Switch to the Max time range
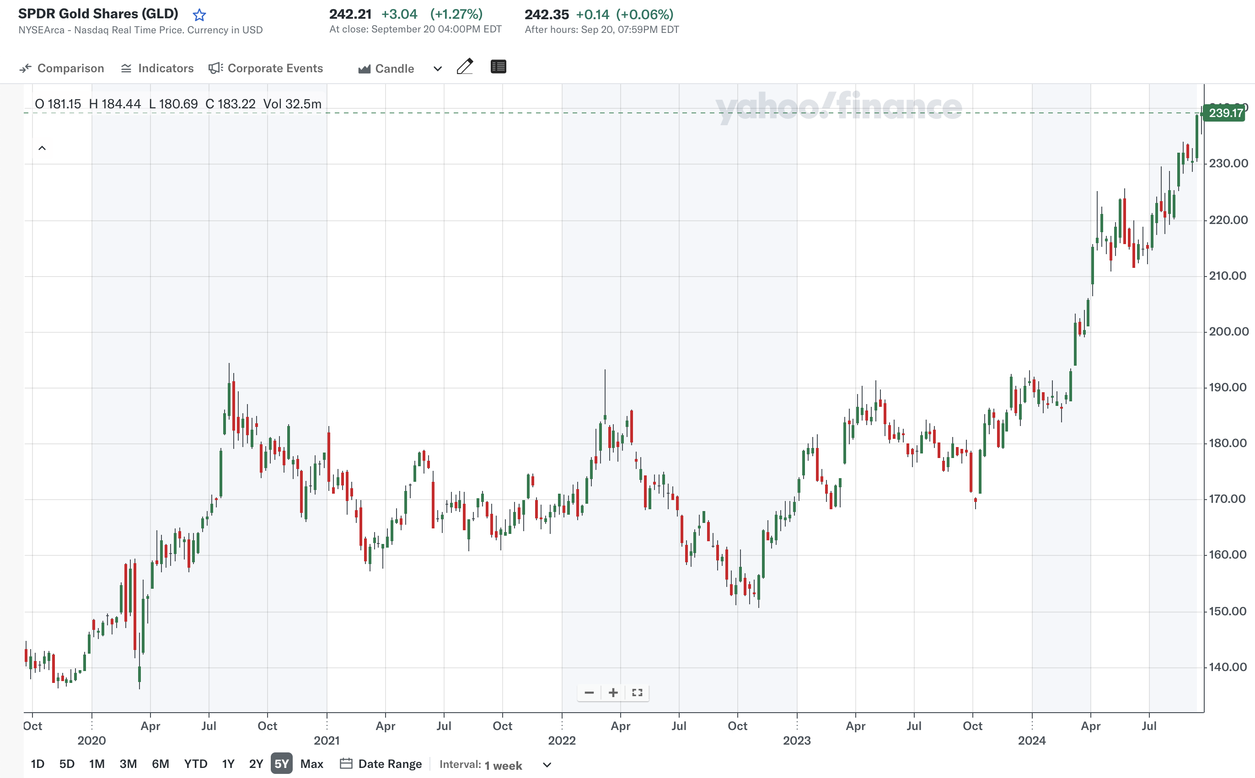The image size is (1255, 778). (311, 763)
